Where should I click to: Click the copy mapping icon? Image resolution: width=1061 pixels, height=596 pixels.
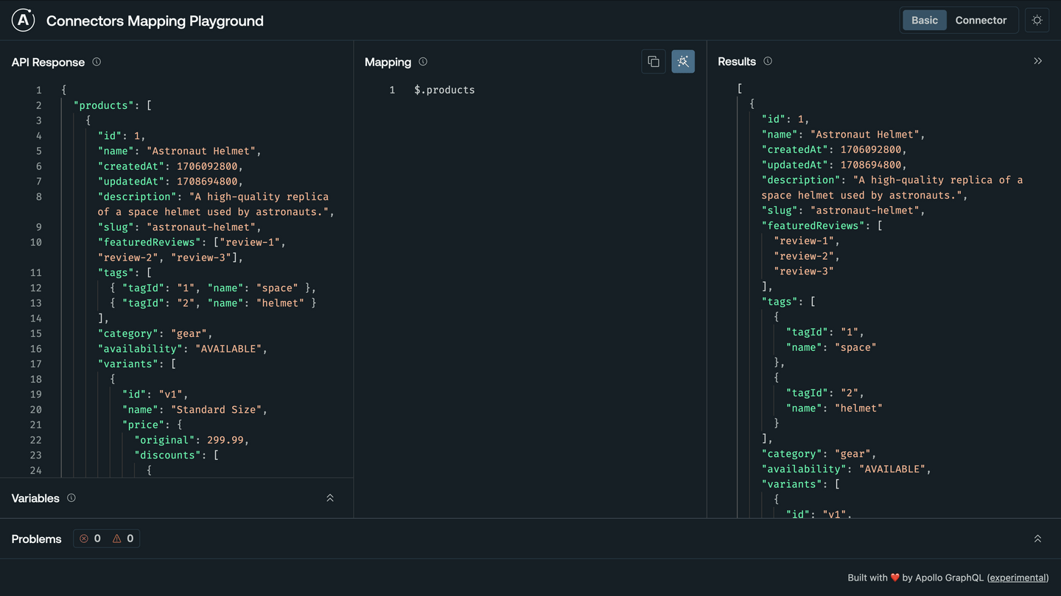654,61
